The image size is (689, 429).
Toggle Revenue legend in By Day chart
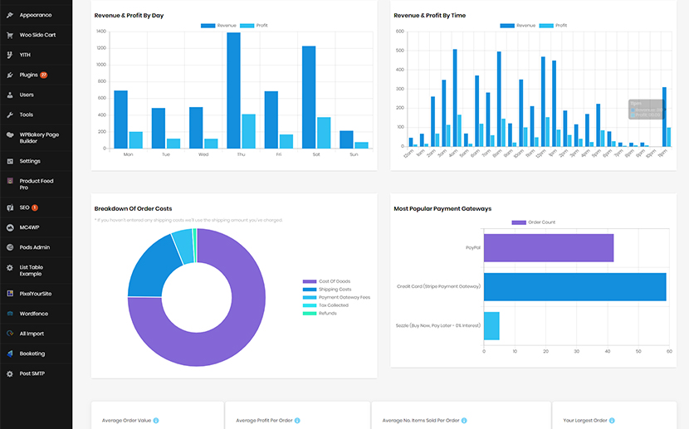coord(218,26)
